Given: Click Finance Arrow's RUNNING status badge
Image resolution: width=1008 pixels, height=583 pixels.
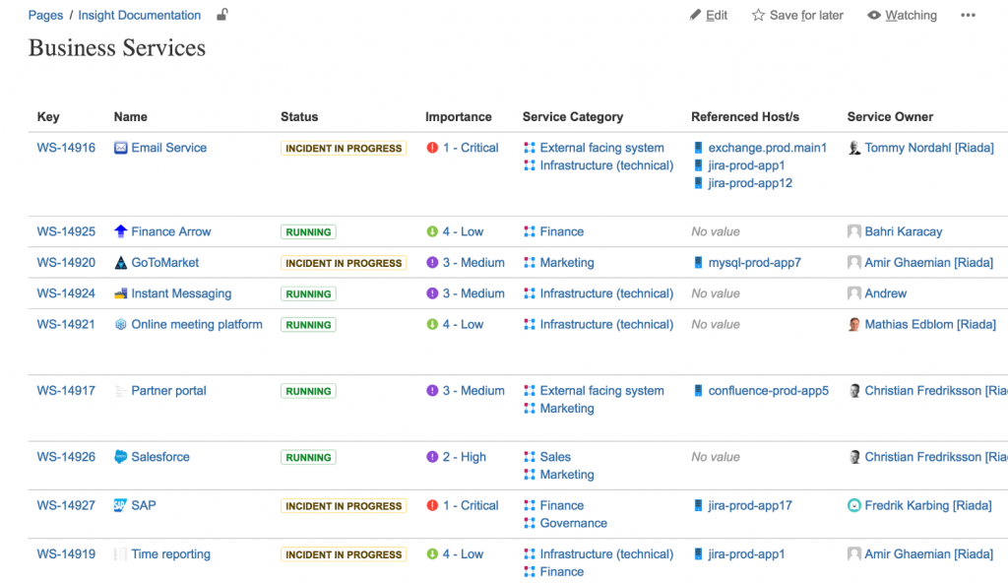Looking at the screenshot, I should coord(308,231).
